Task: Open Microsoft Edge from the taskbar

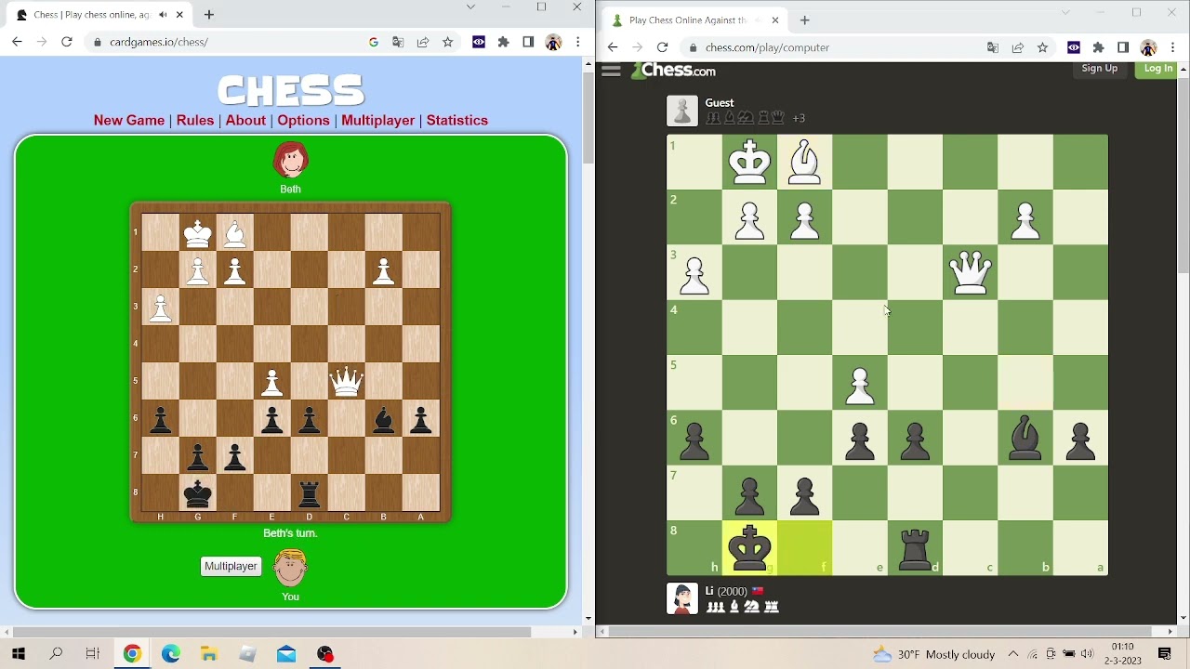Action: pos(171,654)
